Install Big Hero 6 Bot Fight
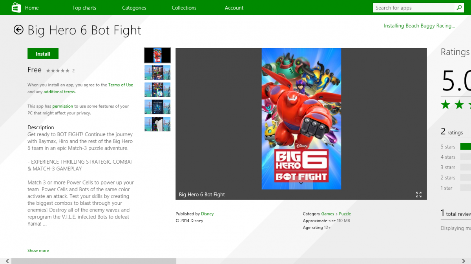The height and width of the screenshot is (264, 471). click(x=43, y=54)
